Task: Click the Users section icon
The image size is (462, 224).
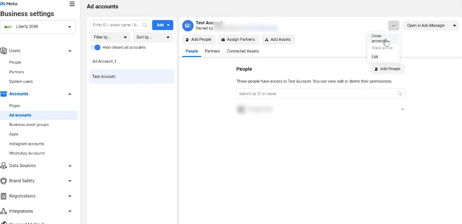Action: click(4, 51)
